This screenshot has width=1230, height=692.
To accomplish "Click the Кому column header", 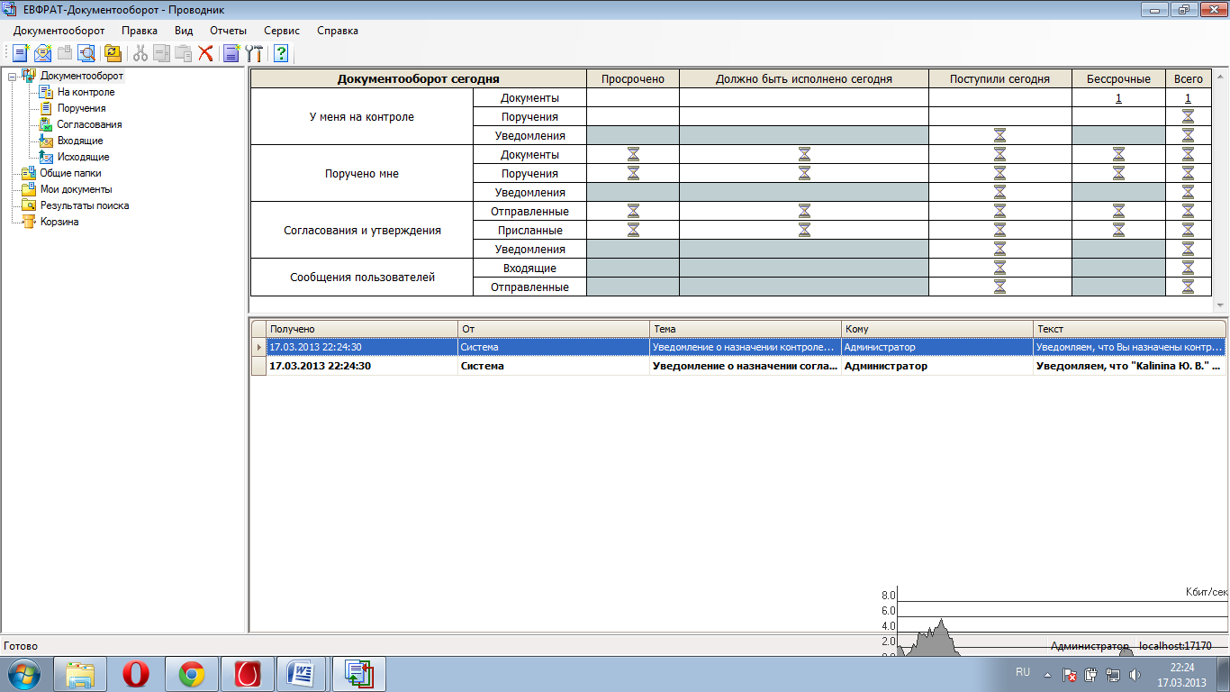I will 937,330.
